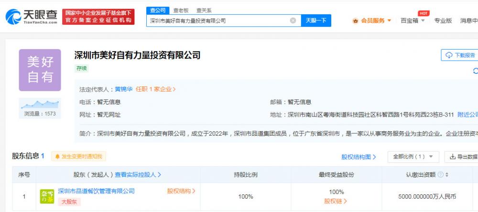Image resolution: width=478 pixels, height=212 pixels.
Task: Click the 美好自有 company logo thumbnail
Action: [40, 70]
